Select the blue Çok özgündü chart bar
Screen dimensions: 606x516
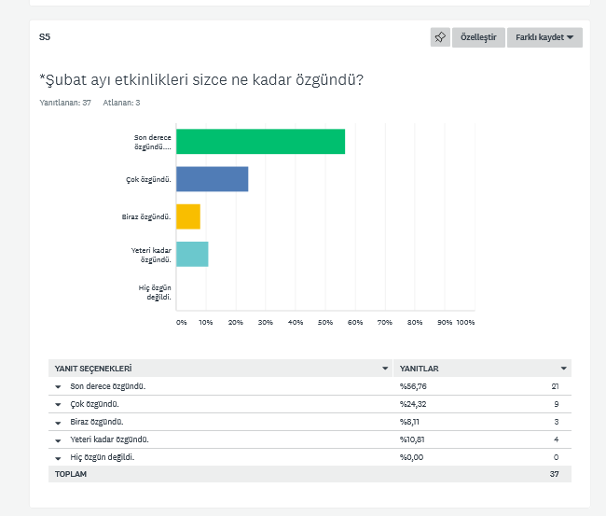click(x=212, y=179)
